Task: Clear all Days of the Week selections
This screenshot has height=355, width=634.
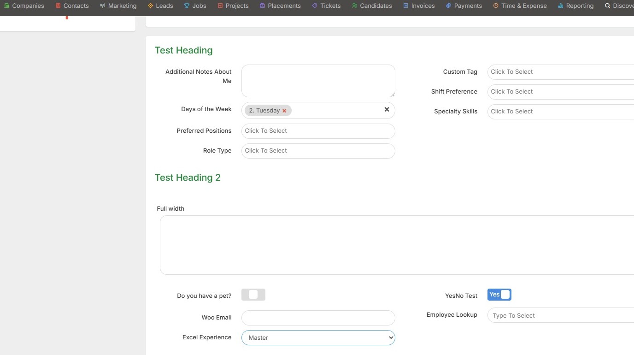Action: (387, 110)
